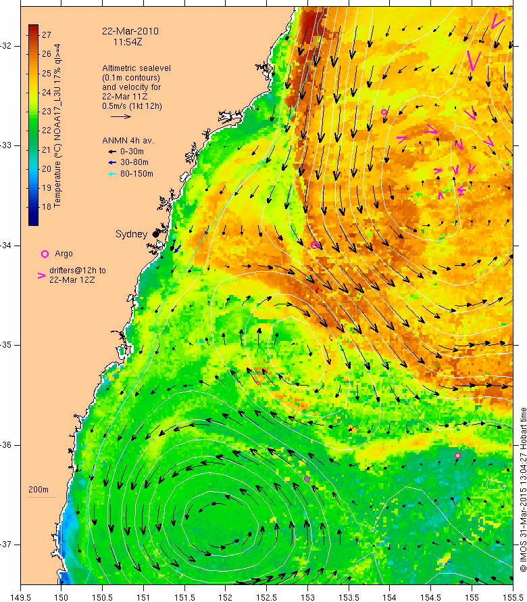Click the black 0-30m legend arrow
Viewport: 527px width, 602px height.
(x=112, y=152)
